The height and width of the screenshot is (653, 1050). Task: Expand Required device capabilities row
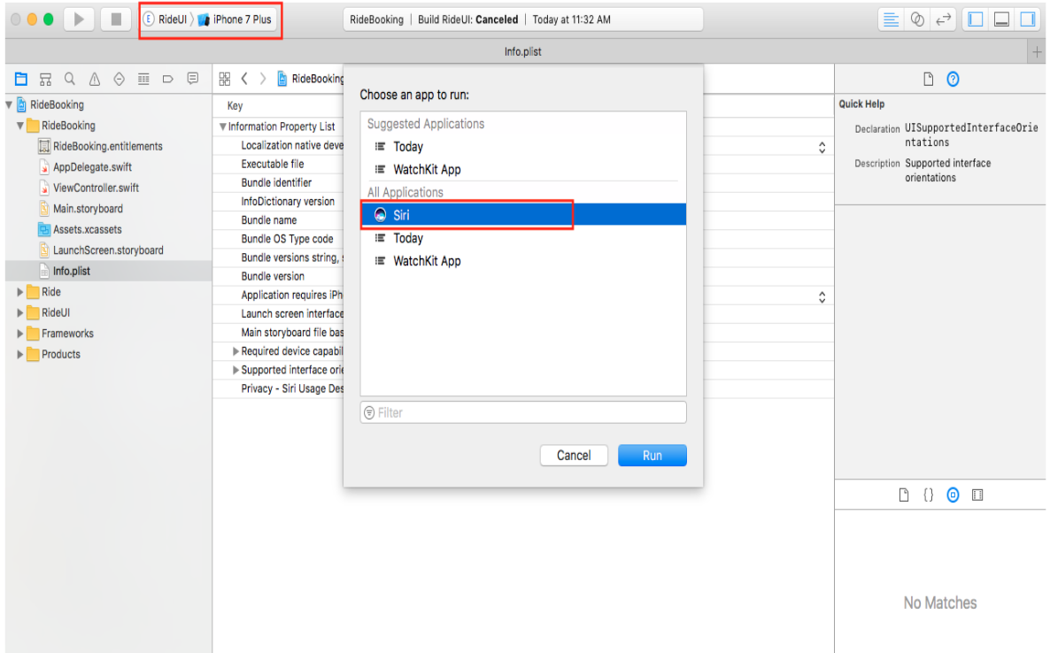click(x=235, y=351)
